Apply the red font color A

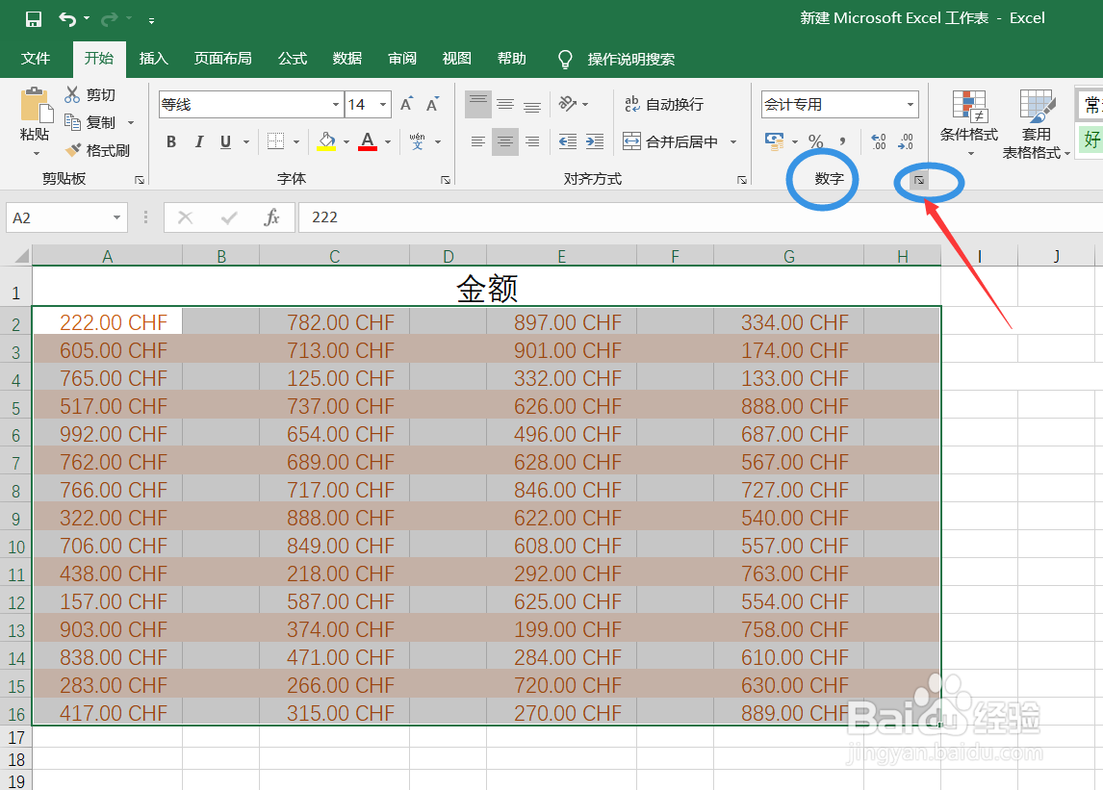368,141
